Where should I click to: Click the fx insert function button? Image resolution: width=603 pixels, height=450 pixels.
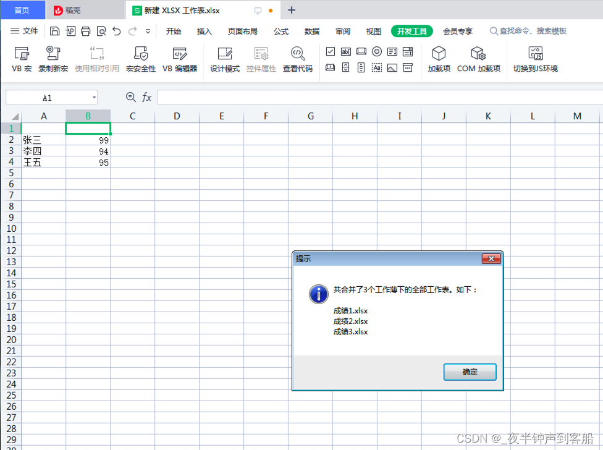click(146, 97)
